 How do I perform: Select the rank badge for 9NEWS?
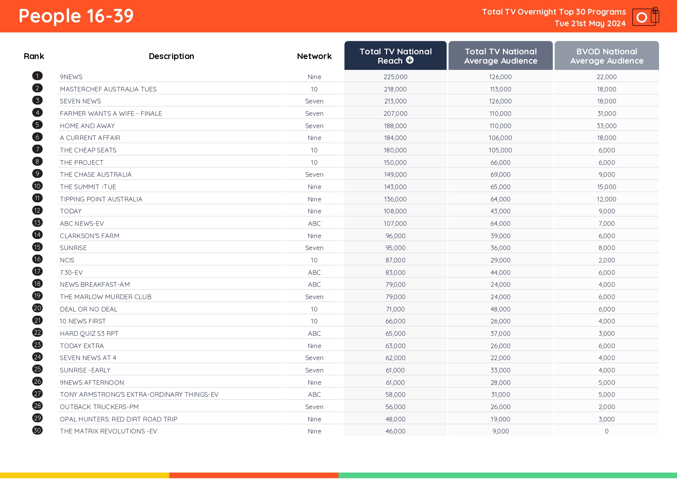click(x=37, y=76)
